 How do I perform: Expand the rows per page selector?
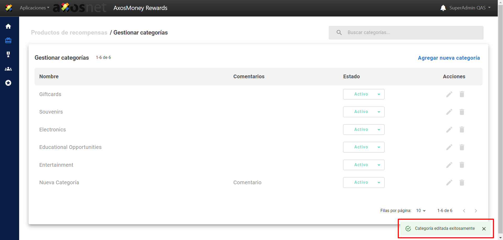[421, 211]
